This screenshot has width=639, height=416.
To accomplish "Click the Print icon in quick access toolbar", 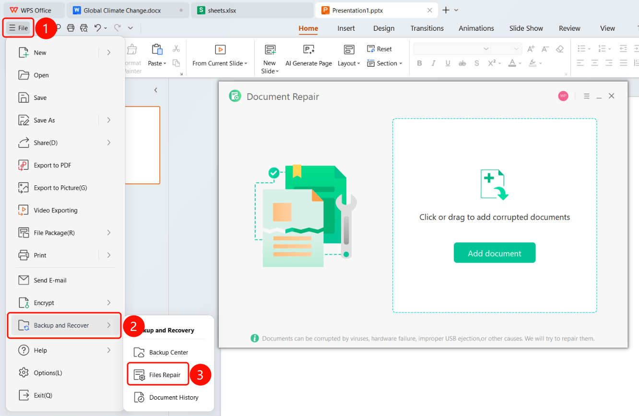I will [71, 28].
